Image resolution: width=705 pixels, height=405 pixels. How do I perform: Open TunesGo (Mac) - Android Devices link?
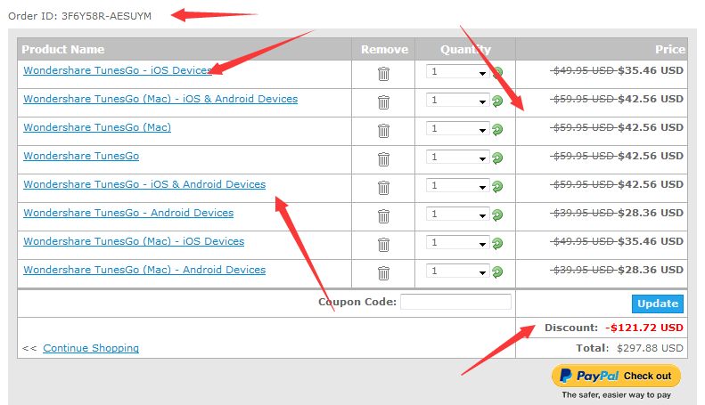click(x=144, y=270)
